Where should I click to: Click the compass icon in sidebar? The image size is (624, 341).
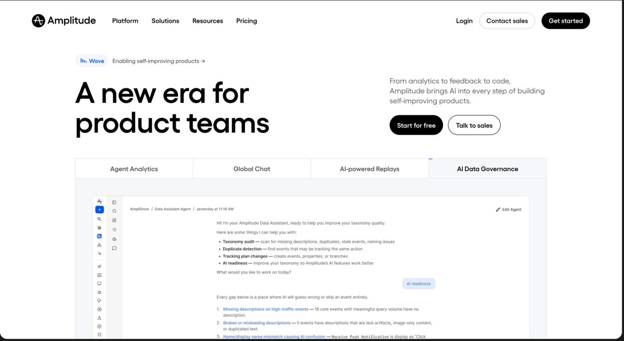(99, 326)
